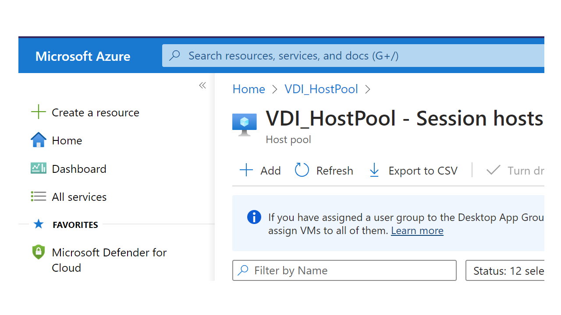The image size is (561, 315).
Task: Select All services in the sidebar
Action: [79, 197]
